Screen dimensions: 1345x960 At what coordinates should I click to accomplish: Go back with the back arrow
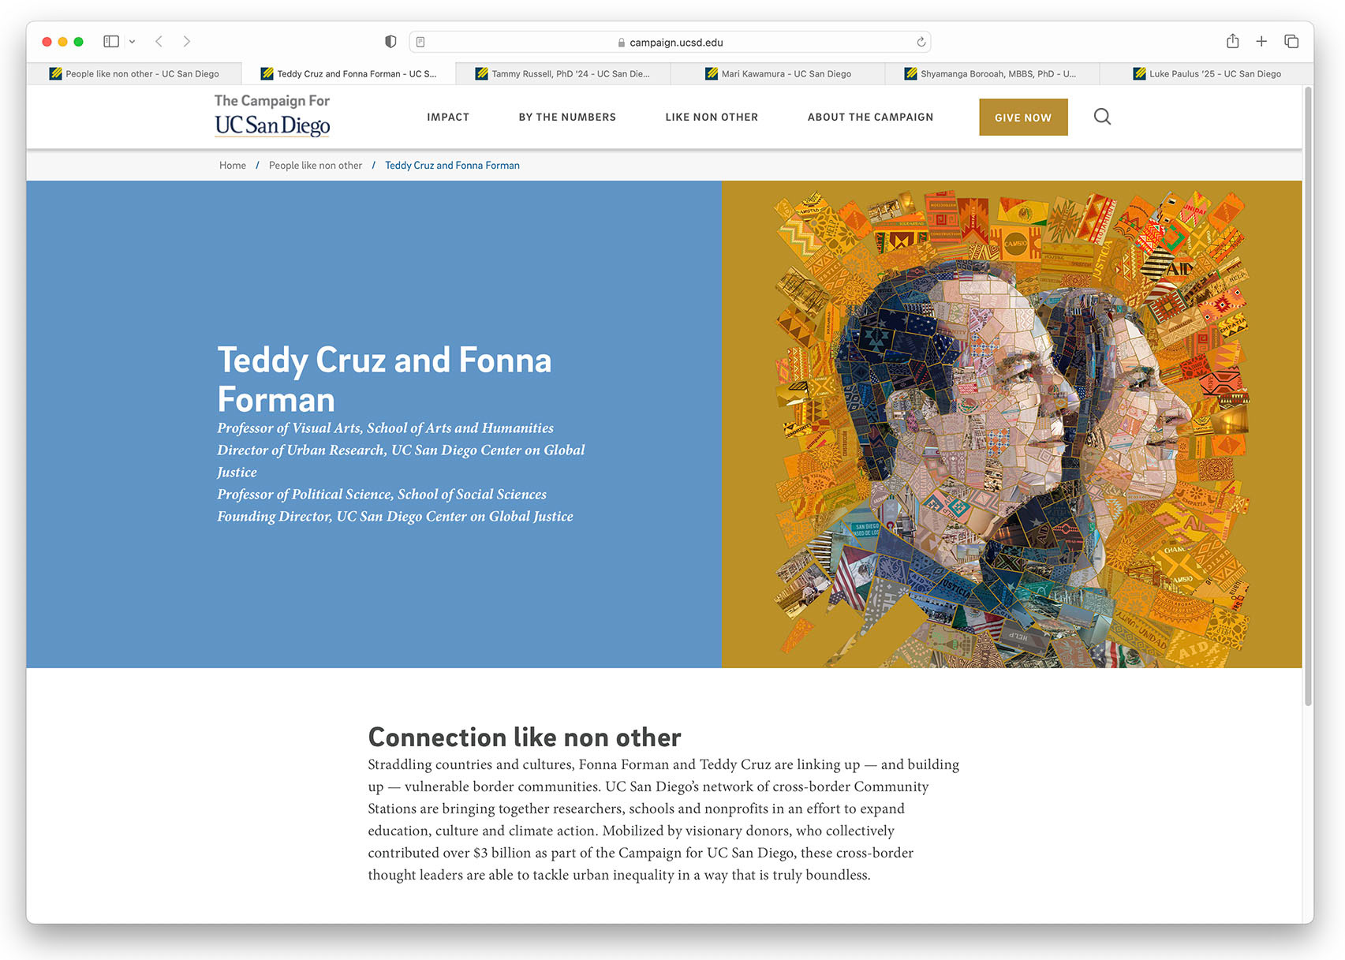(159, 41)
